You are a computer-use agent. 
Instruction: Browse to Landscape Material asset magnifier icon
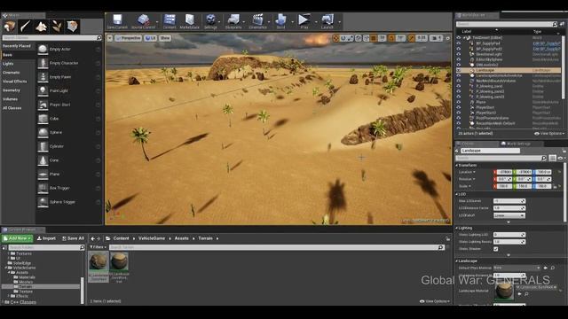pyautogui.click(x=526, y=294)
